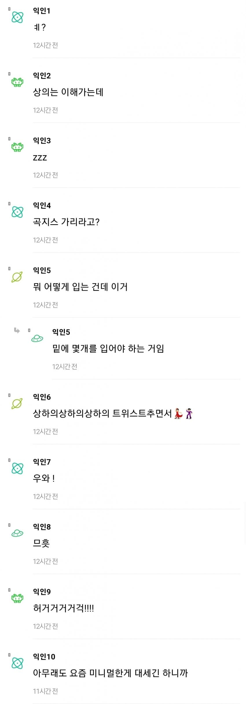Click the atom avatar of 익인4
The width and height of the screenshot is (246, 704).
[17, 212]
